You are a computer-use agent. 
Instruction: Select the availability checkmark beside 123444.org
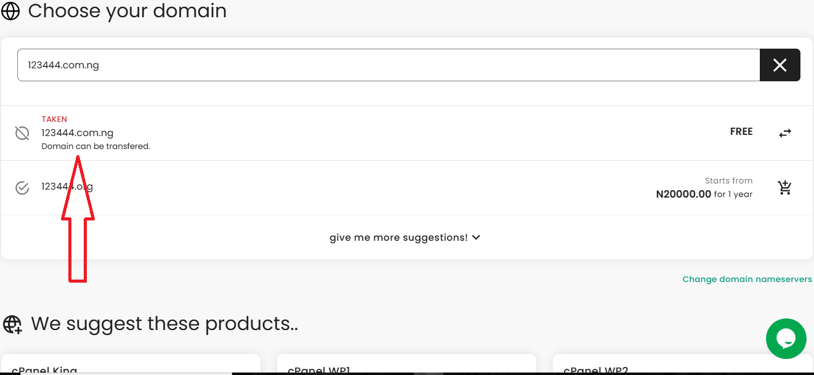click(x=22, y=187)
